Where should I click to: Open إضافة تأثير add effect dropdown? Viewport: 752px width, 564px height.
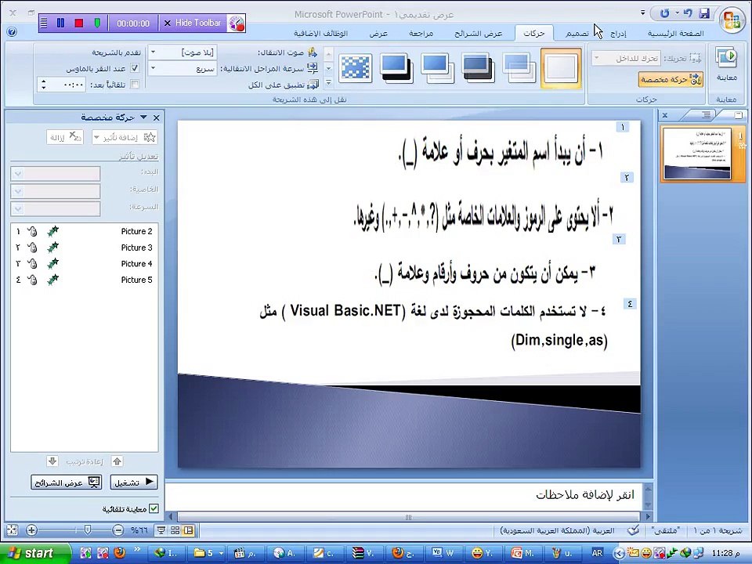point(125,137)
